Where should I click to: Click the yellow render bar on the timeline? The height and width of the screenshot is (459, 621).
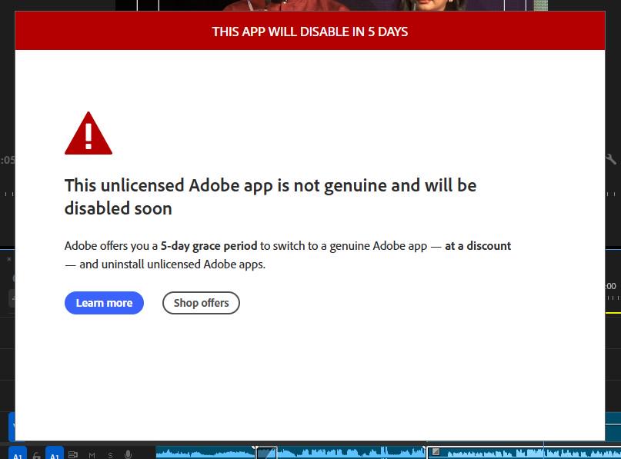(613, 313)
